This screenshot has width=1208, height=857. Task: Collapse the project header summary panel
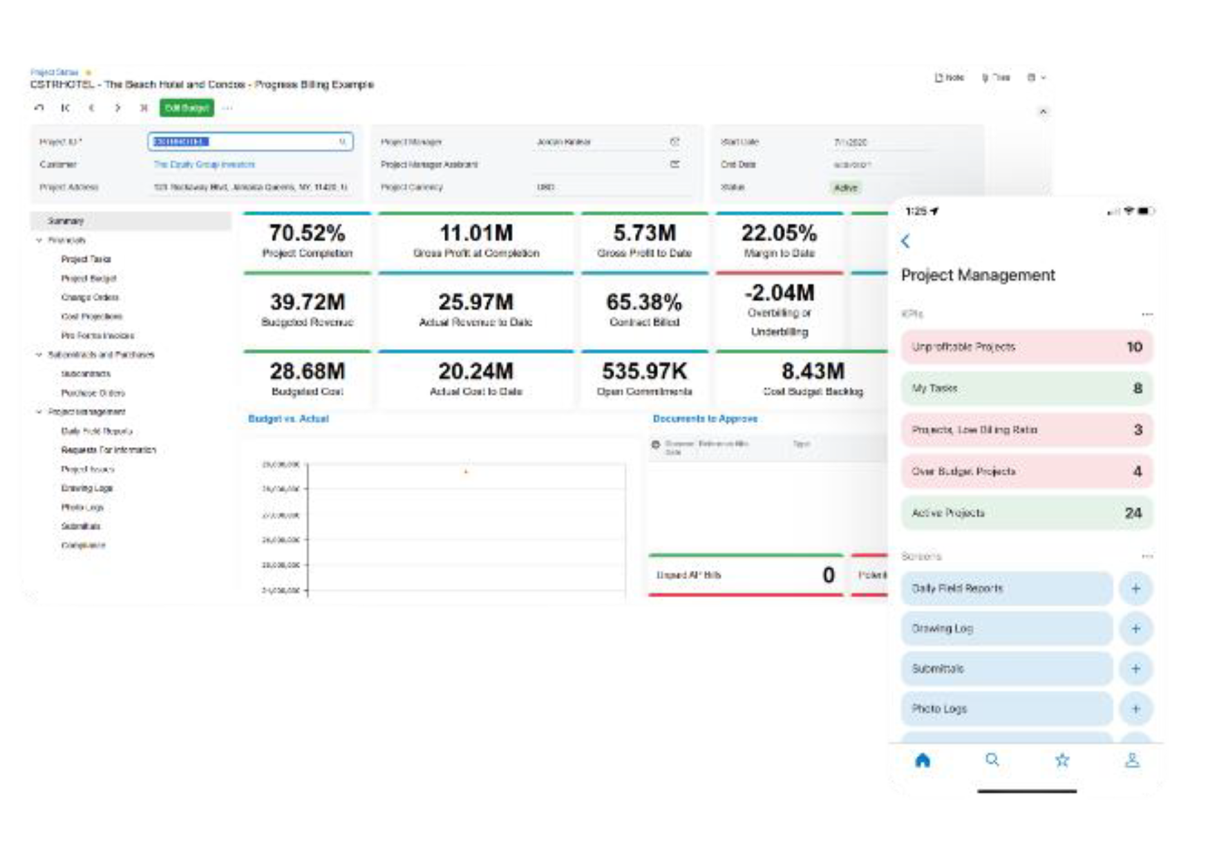[1043, 111]
